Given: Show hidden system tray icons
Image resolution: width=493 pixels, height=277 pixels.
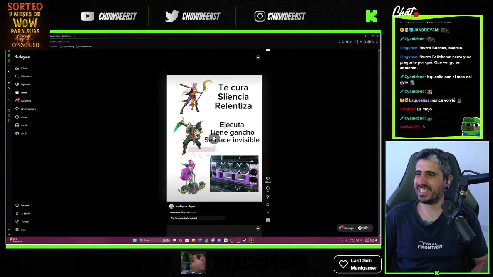Looking at the screenshot, I should tap(342, 240).
